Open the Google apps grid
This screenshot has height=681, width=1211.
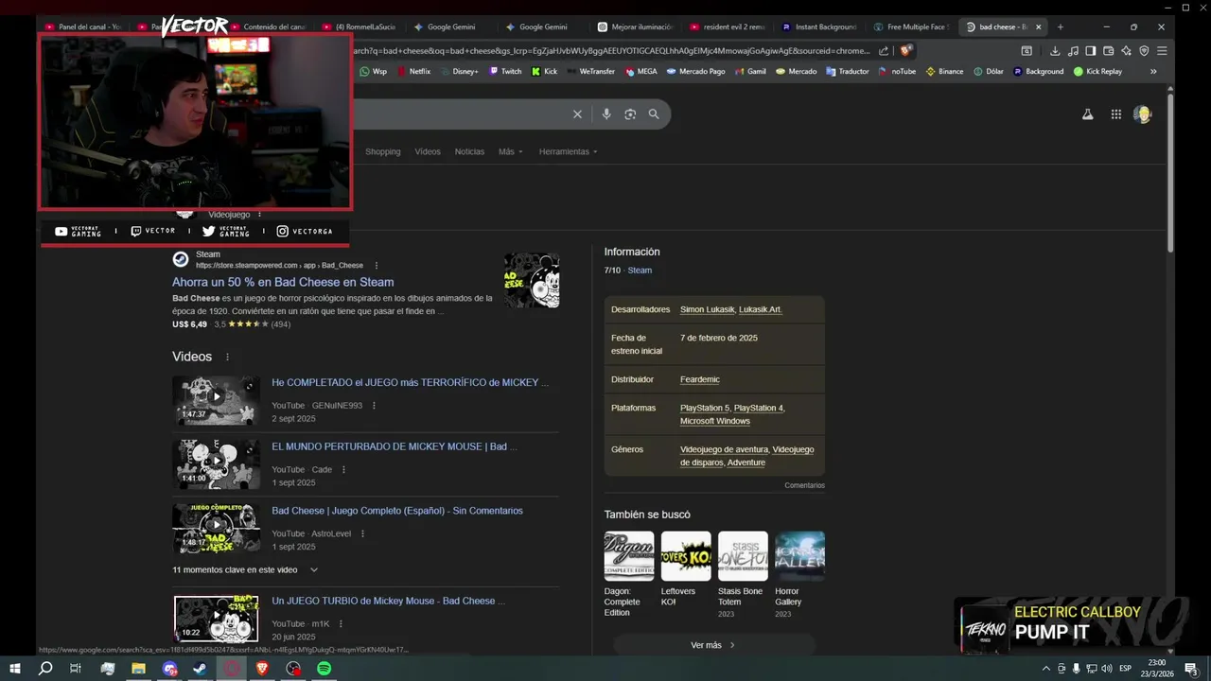(x=1116, y=114)
